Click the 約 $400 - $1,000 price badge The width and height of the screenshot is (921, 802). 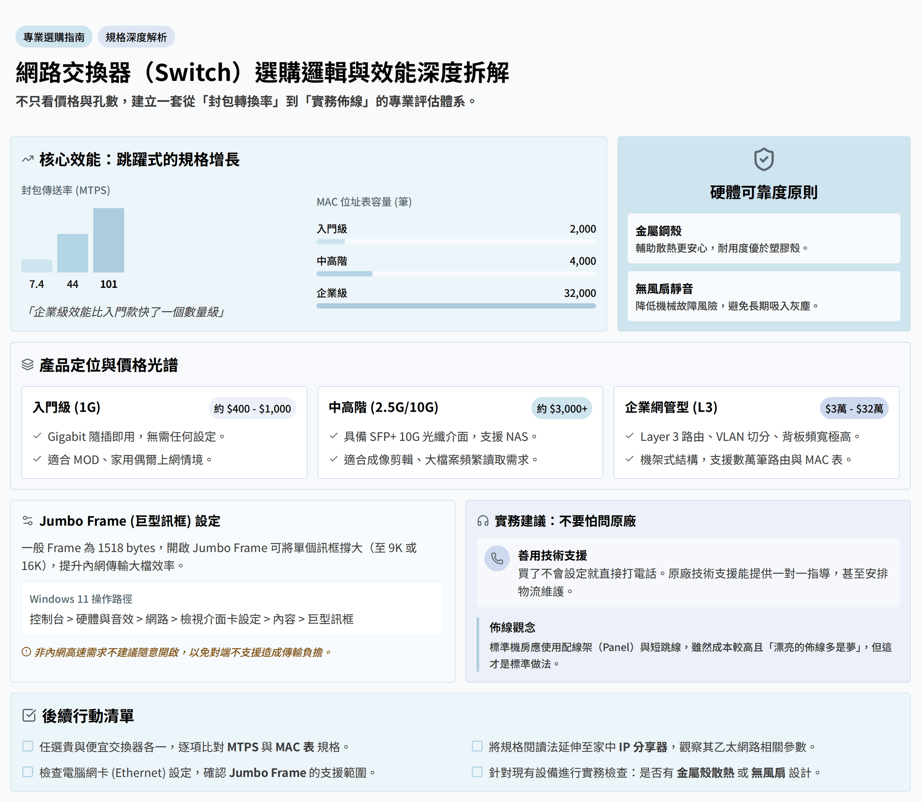coord(252,408)
